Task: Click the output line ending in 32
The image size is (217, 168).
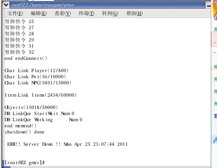Action: (20, 52)
